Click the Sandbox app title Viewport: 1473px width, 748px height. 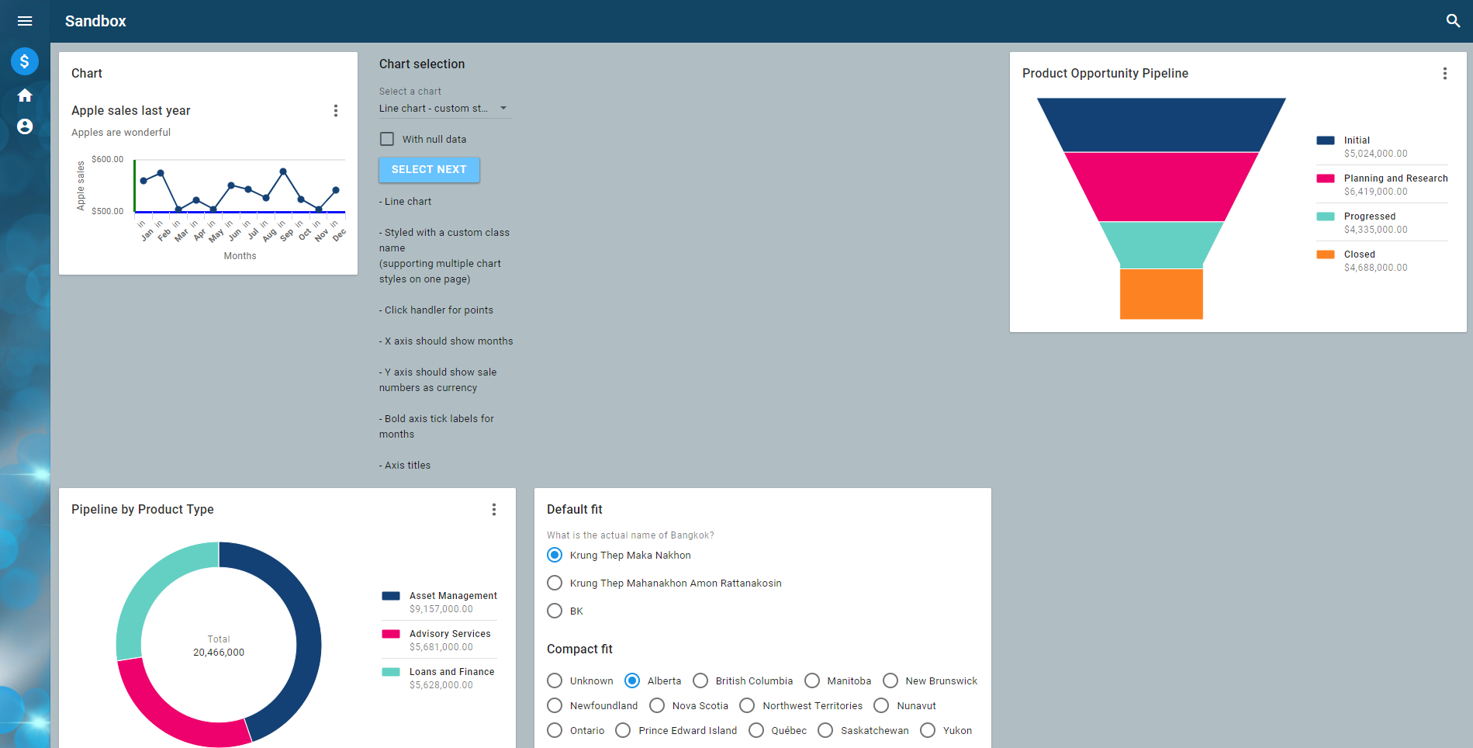click(95, 21)
